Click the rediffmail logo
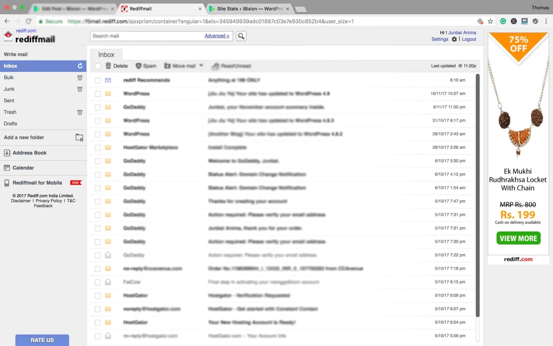This screenshot has width=553, height=346. [29, 36]
